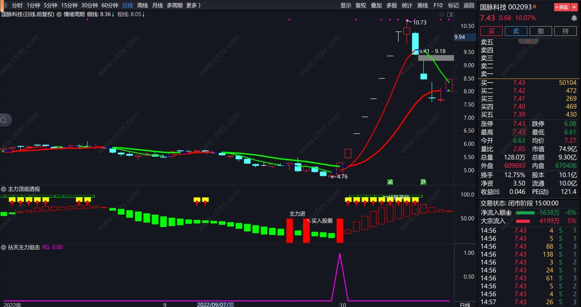Open the 复权 menu
The height and width of the screenshot is (307, 581).
[361, 5]
